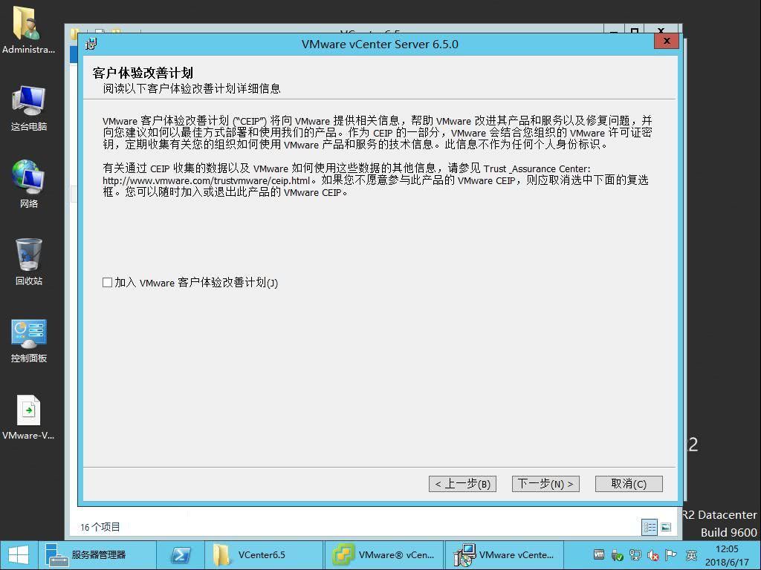Unmute the volume in system tray

pos(653,554)
